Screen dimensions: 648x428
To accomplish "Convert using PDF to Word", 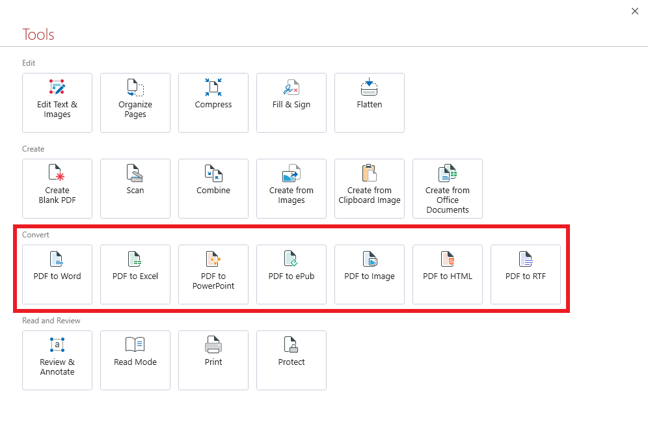I will 57,274.
